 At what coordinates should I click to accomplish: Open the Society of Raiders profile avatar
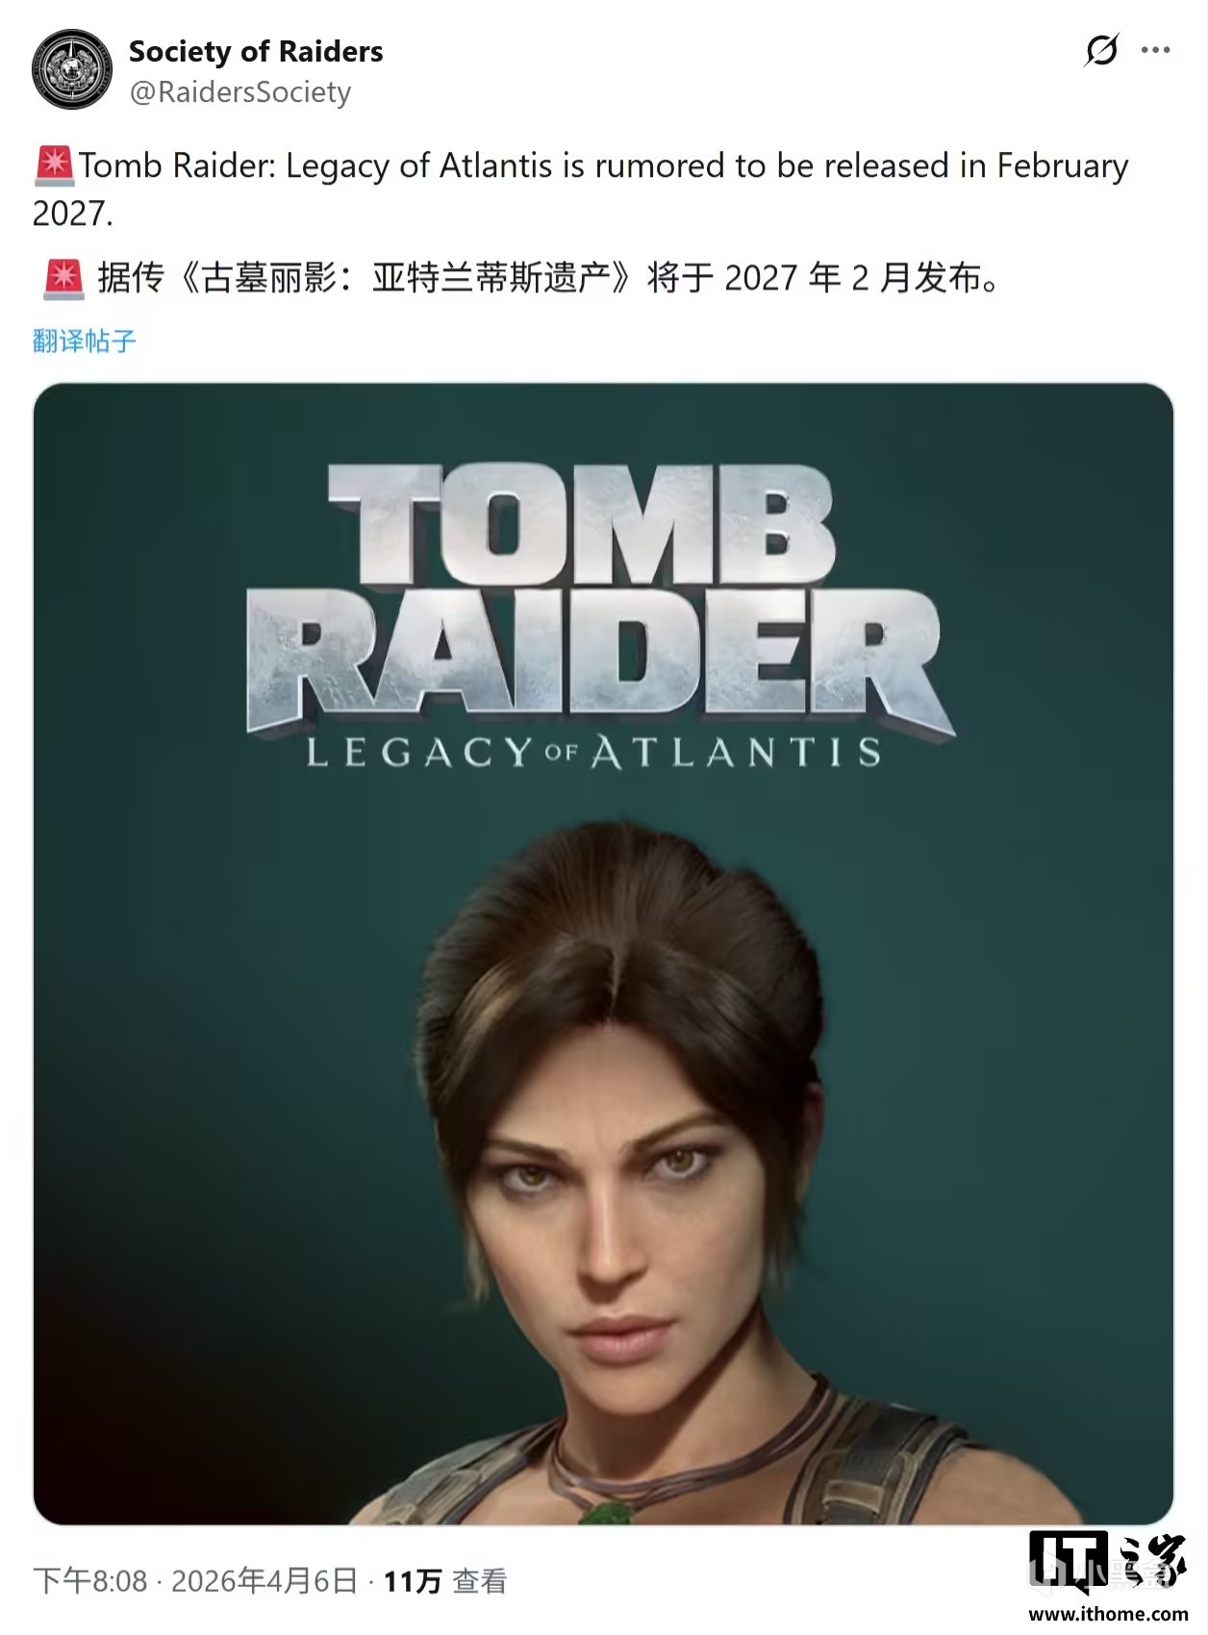tap(72, 69)
